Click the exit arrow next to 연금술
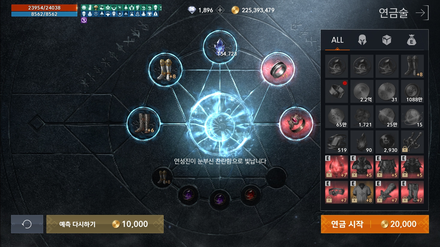 [422, 13]
